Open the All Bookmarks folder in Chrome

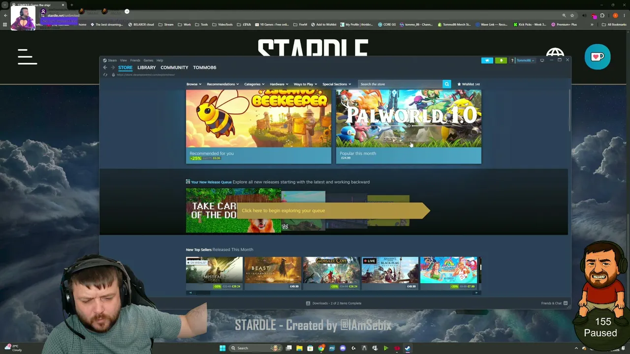pos(614,25)
